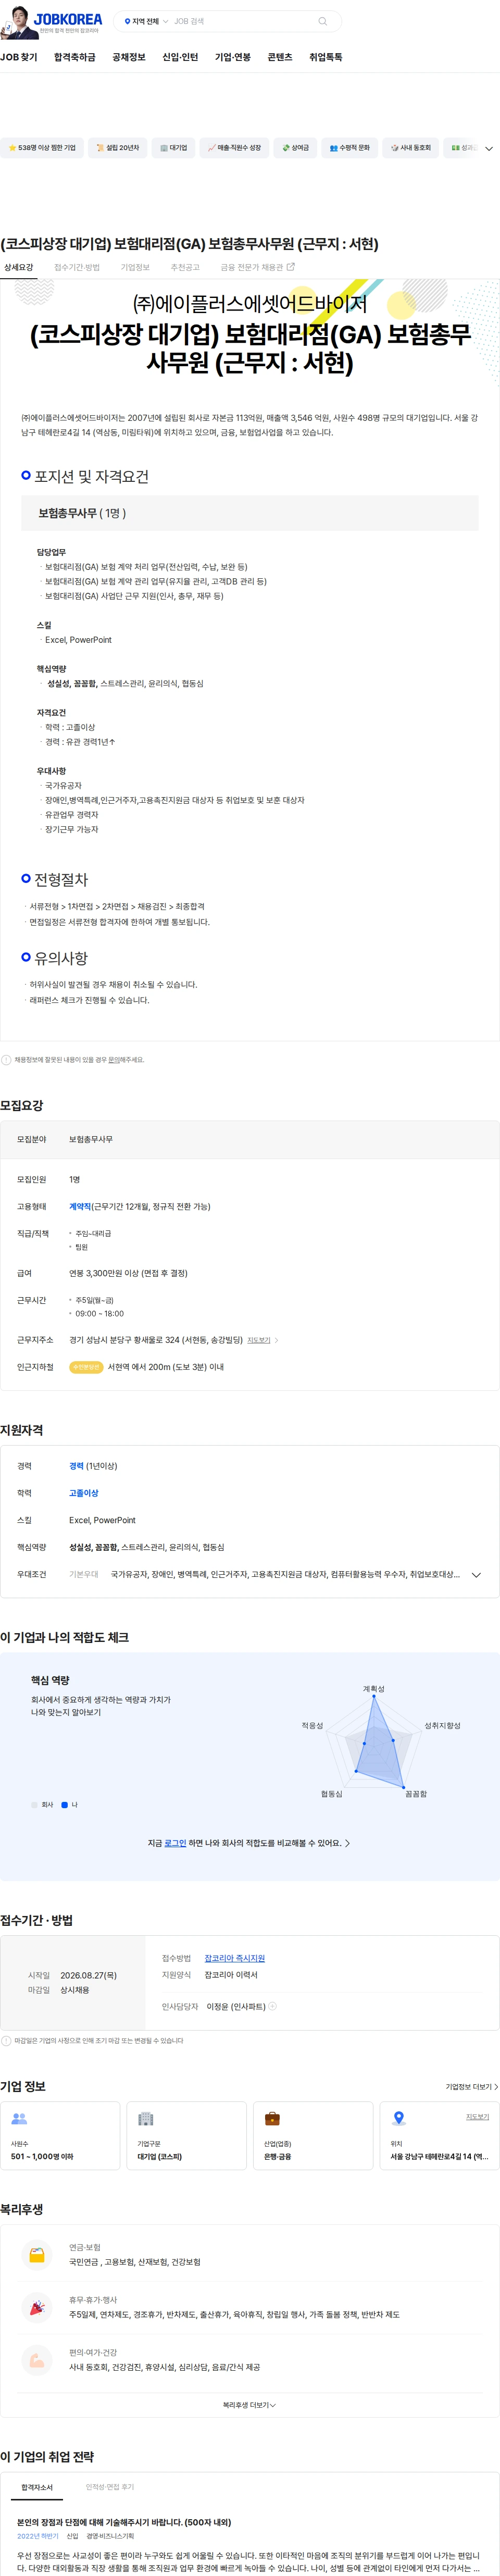Select the 수평적 문화 tag
The image size is (500, 2576).
pos(350,148)
